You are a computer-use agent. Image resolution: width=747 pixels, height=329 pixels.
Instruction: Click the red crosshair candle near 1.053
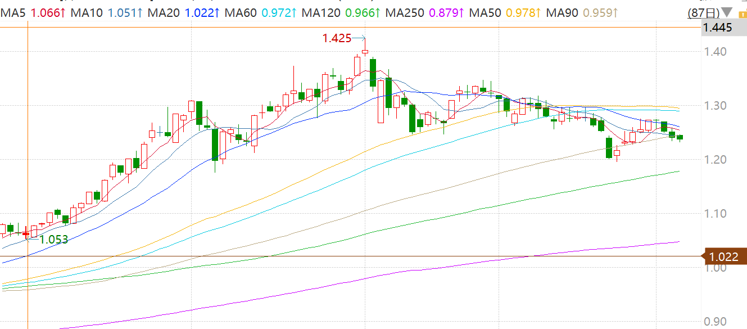tap(26, 233)
